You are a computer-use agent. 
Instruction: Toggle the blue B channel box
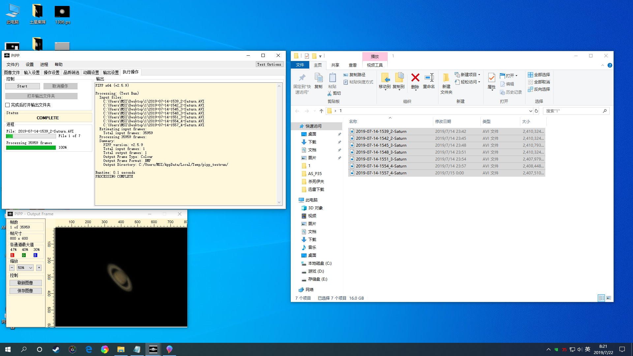pos(35,255)
